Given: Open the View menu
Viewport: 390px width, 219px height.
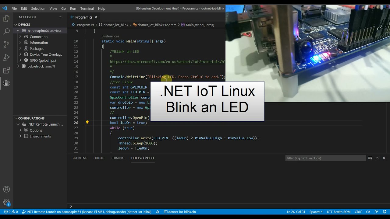Looking at the screenshot, I should [53, 9].
